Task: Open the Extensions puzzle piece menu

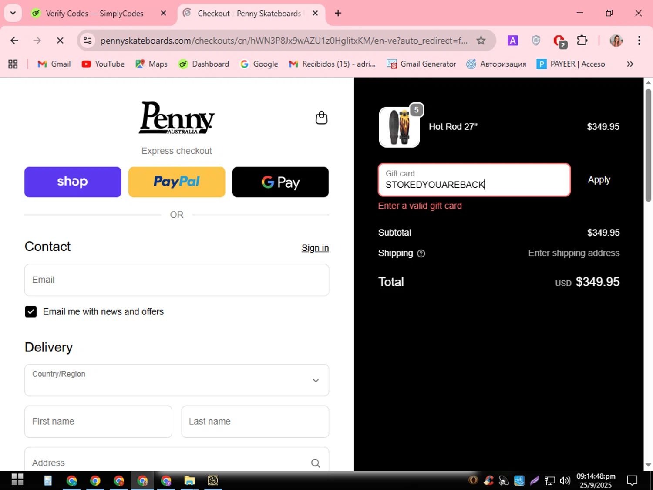Action: coord(582,41)
